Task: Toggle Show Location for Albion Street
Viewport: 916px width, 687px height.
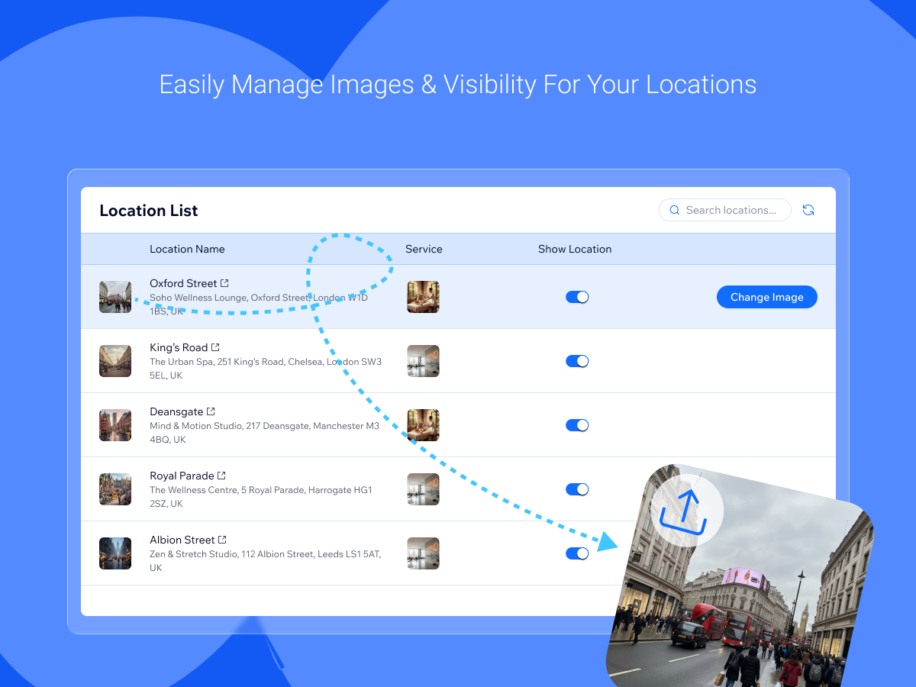Action: tap(577, 553)
